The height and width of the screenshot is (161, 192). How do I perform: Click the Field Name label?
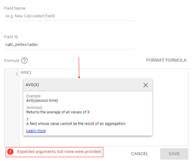(15, 8)
